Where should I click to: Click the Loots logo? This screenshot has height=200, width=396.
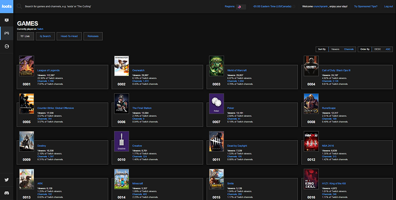pos(6,6)
